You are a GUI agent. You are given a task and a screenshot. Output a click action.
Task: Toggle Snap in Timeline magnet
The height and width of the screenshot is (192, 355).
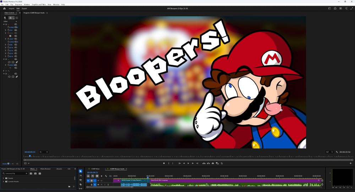point(93,176)
